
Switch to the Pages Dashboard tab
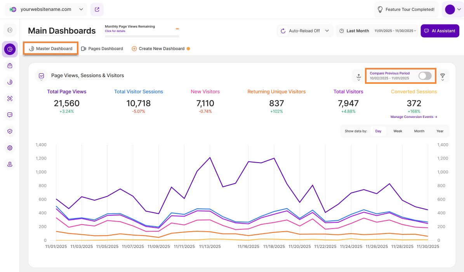[x=102, y=49]
